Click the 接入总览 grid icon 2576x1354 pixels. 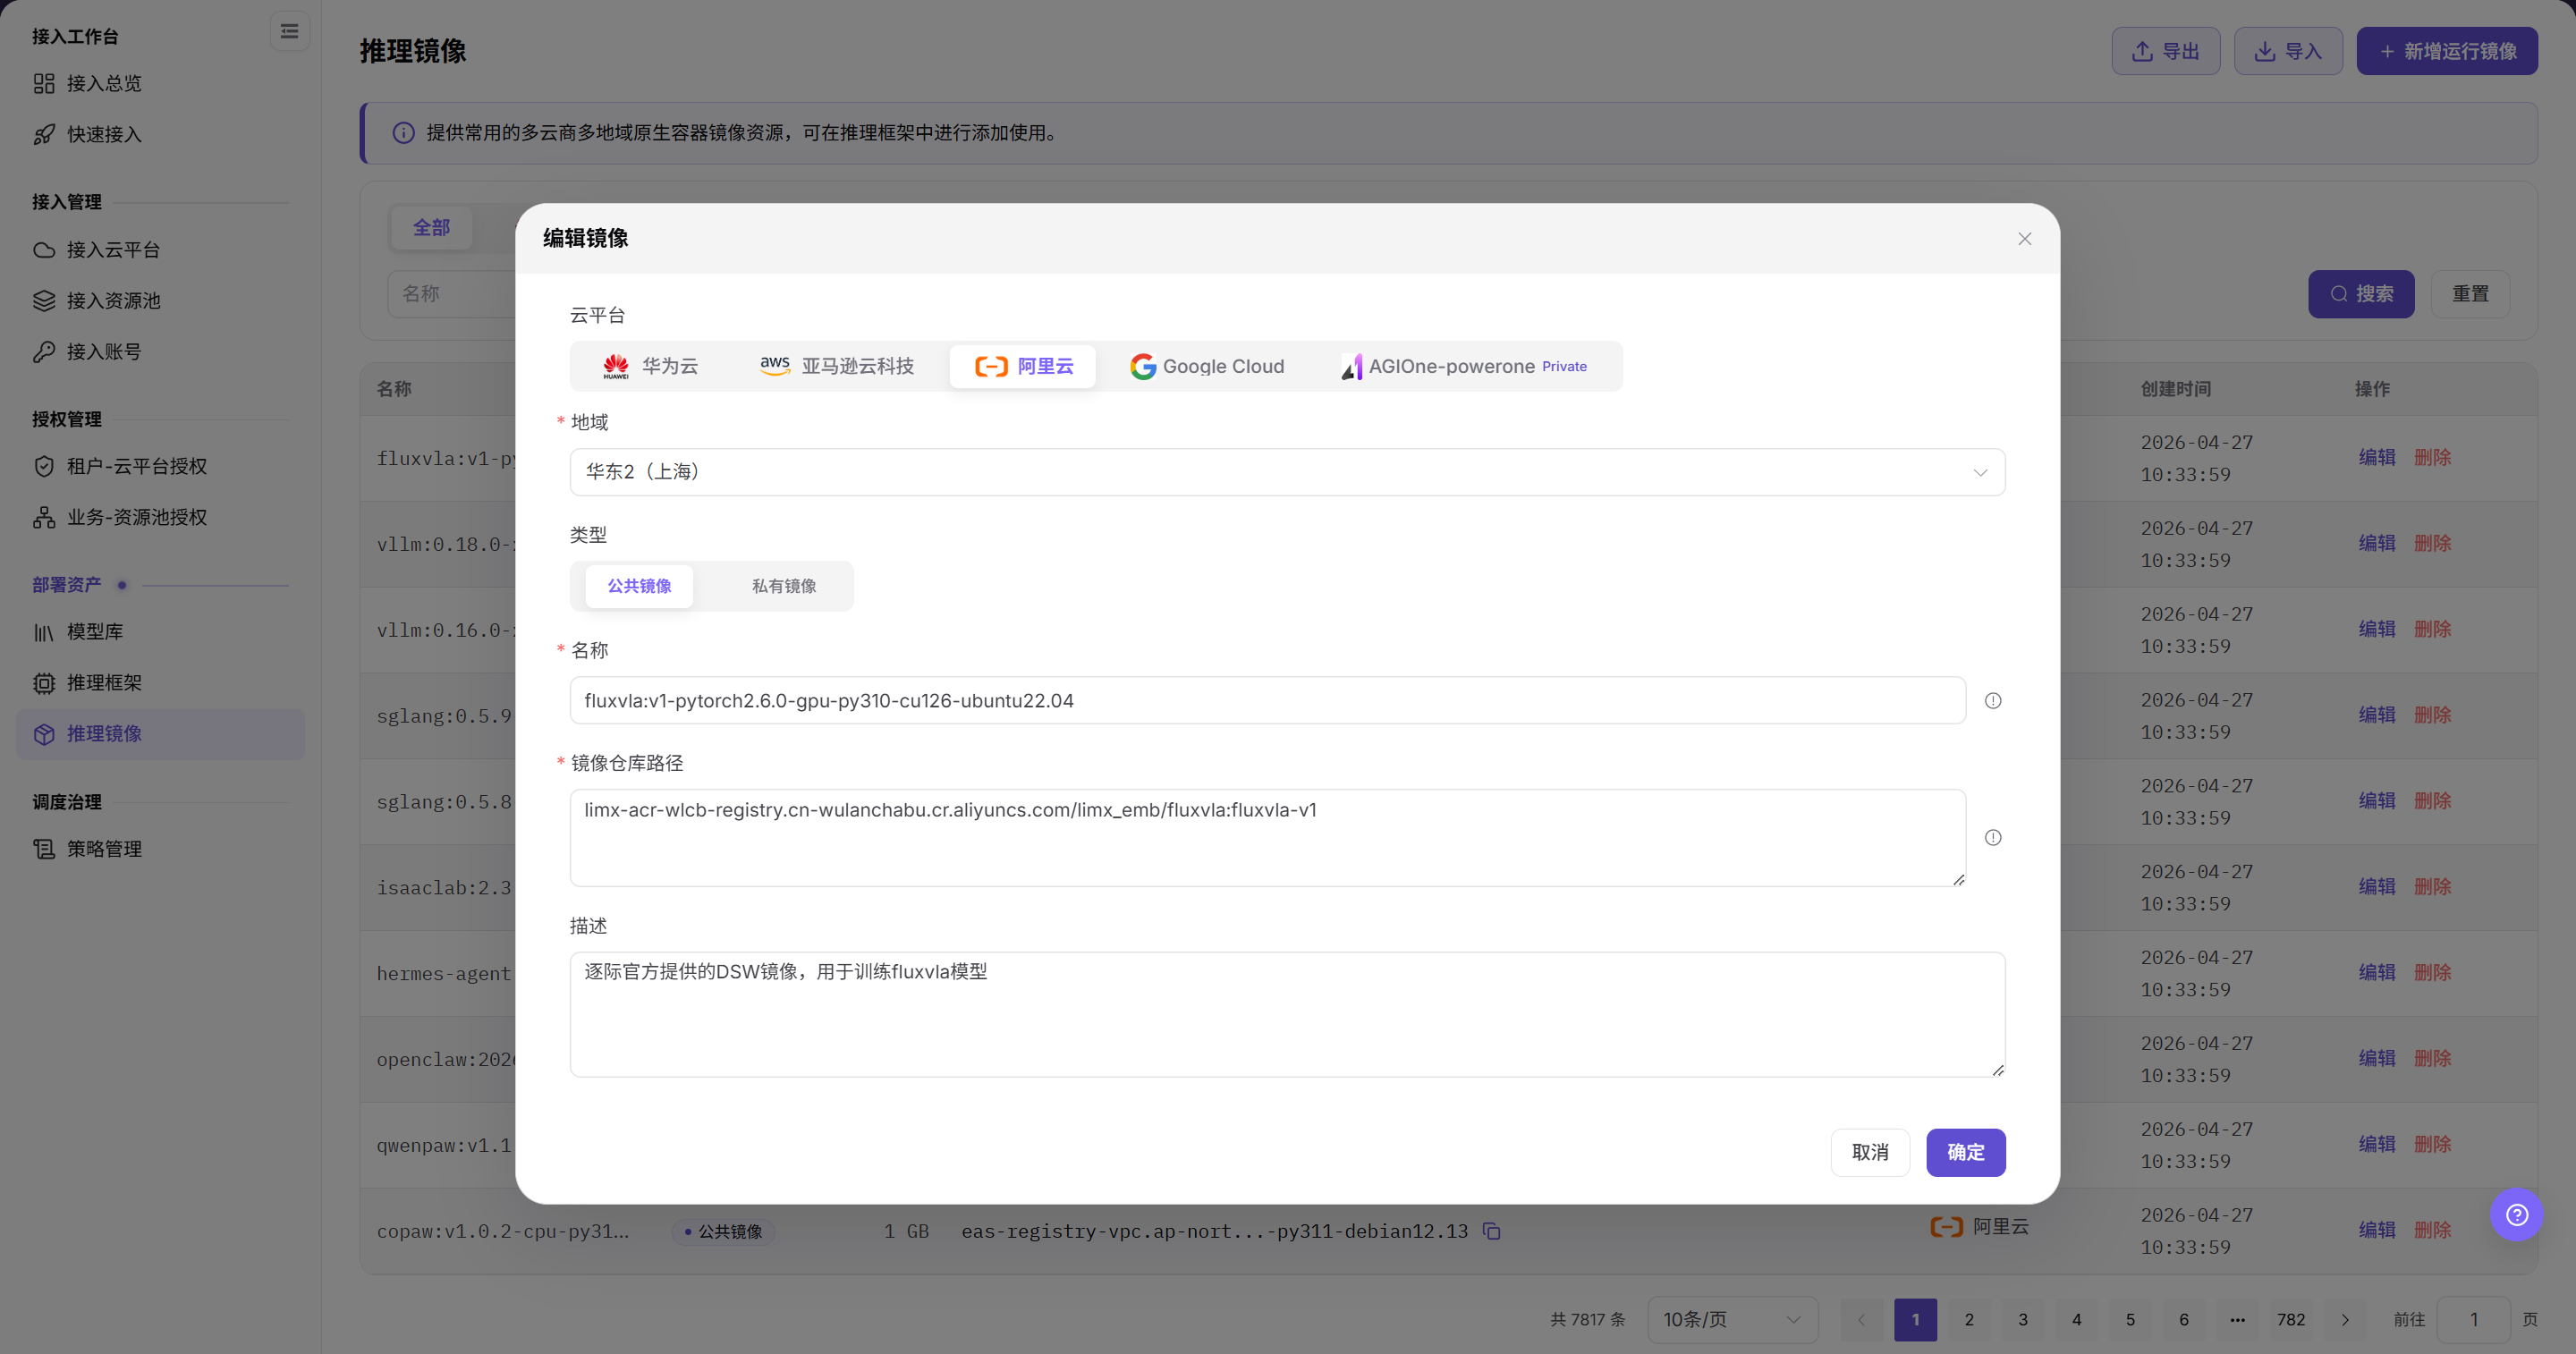[x=44, y=83]
